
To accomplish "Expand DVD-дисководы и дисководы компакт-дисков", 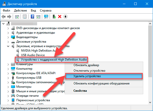I will (8, 28).
